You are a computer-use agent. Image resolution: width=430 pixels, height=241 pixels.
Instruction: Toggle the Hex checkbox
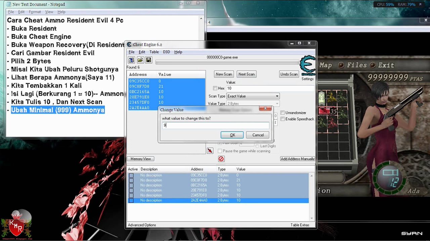tap(215, 88)
